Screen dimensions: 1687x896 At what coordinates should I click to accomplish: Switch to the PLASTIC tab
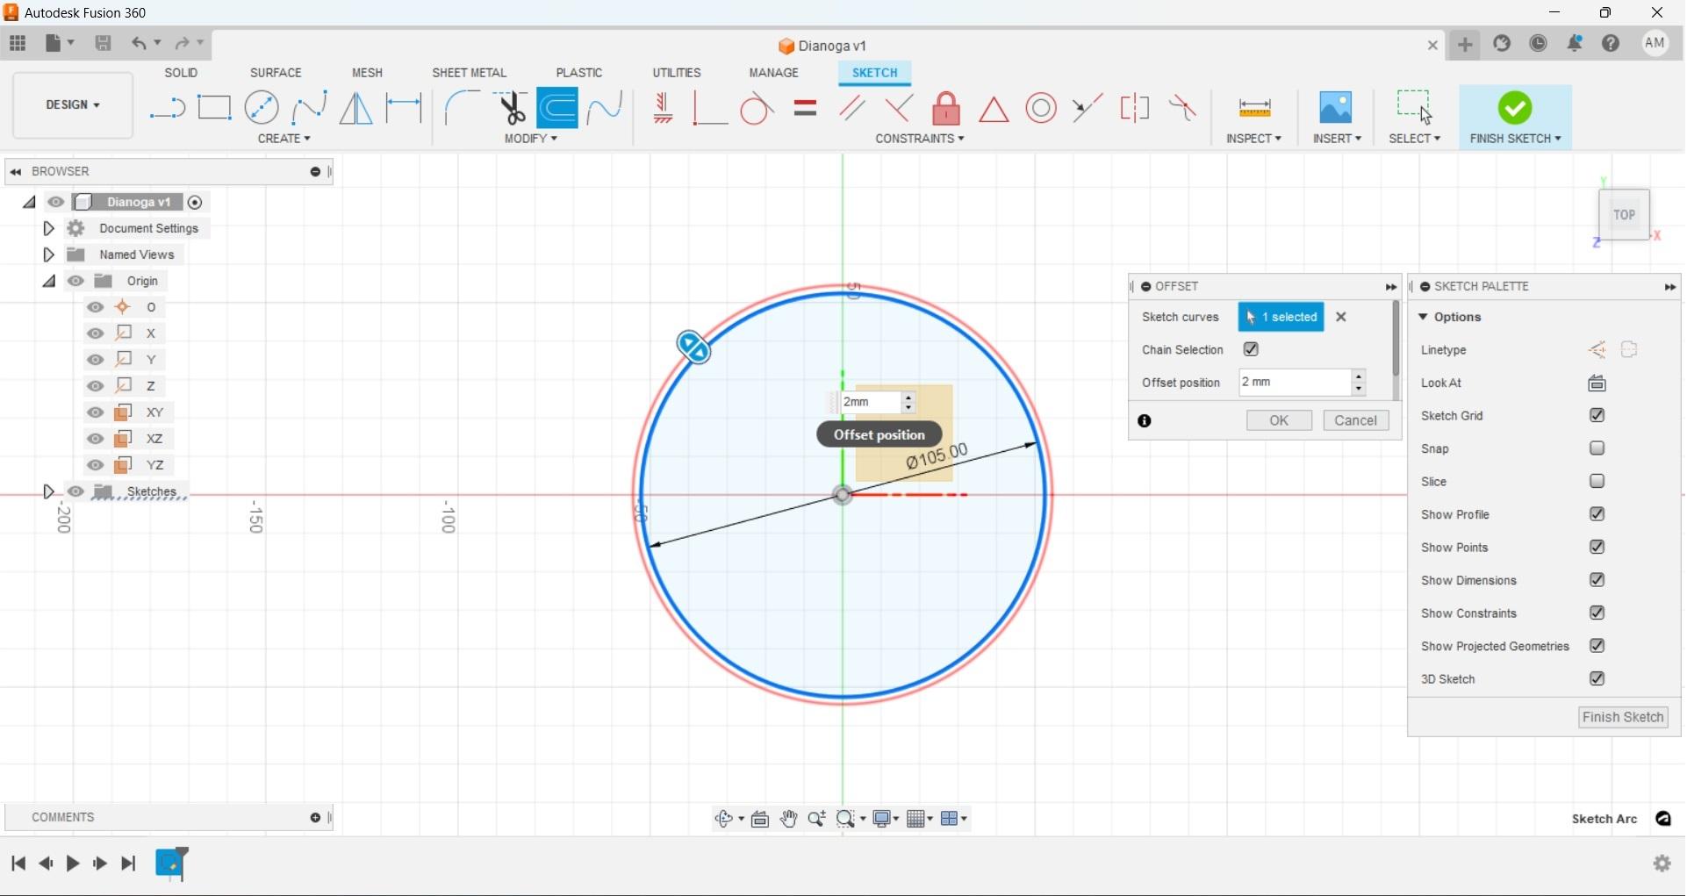click(579, 73)
